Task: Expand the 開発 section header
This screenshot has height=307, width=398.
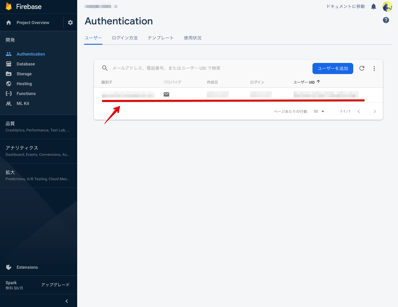Action: (10, 40)
